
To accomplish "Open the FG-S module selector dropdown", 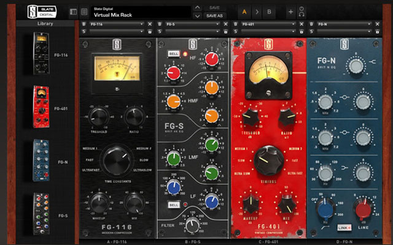I will (x=192, y=24).
